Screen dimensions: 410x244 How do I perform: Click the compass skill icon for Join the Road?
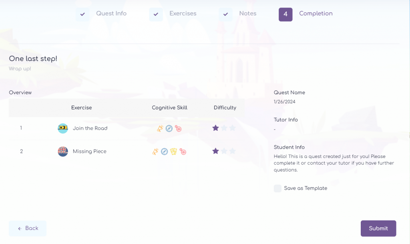(x=169, y=128)
